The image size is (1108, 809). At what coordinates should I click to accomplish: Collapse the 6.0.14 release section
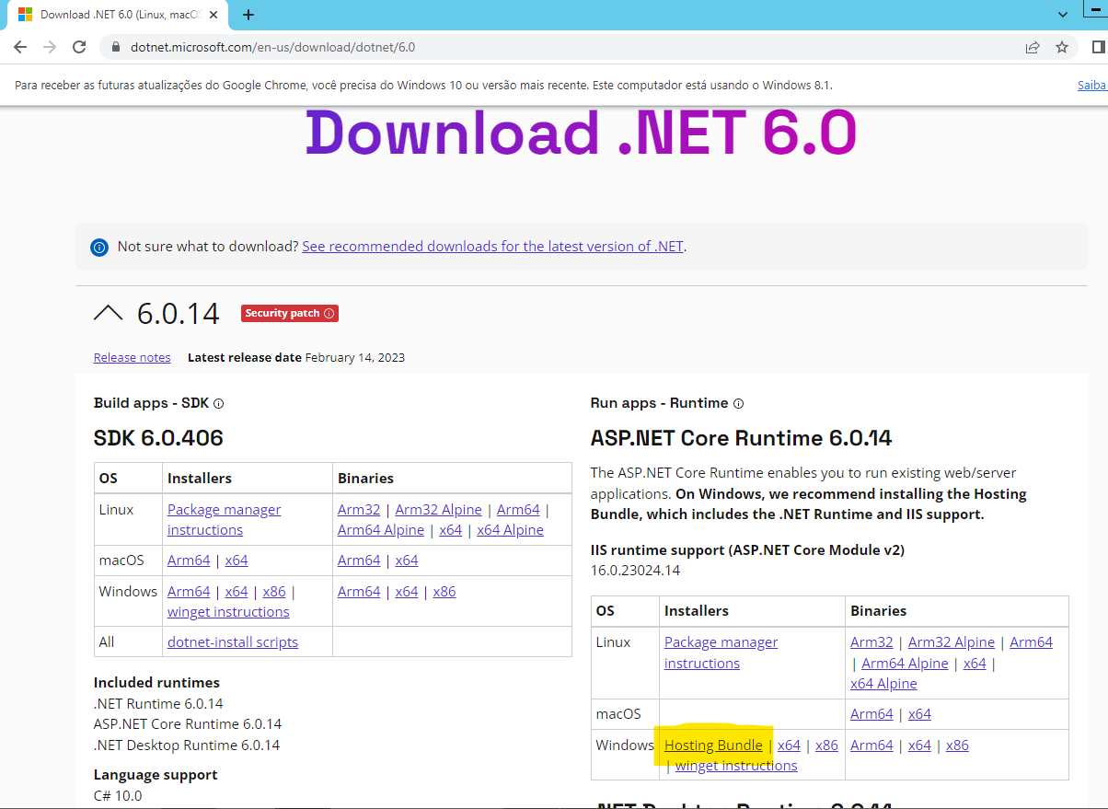[x=108, y=313]
